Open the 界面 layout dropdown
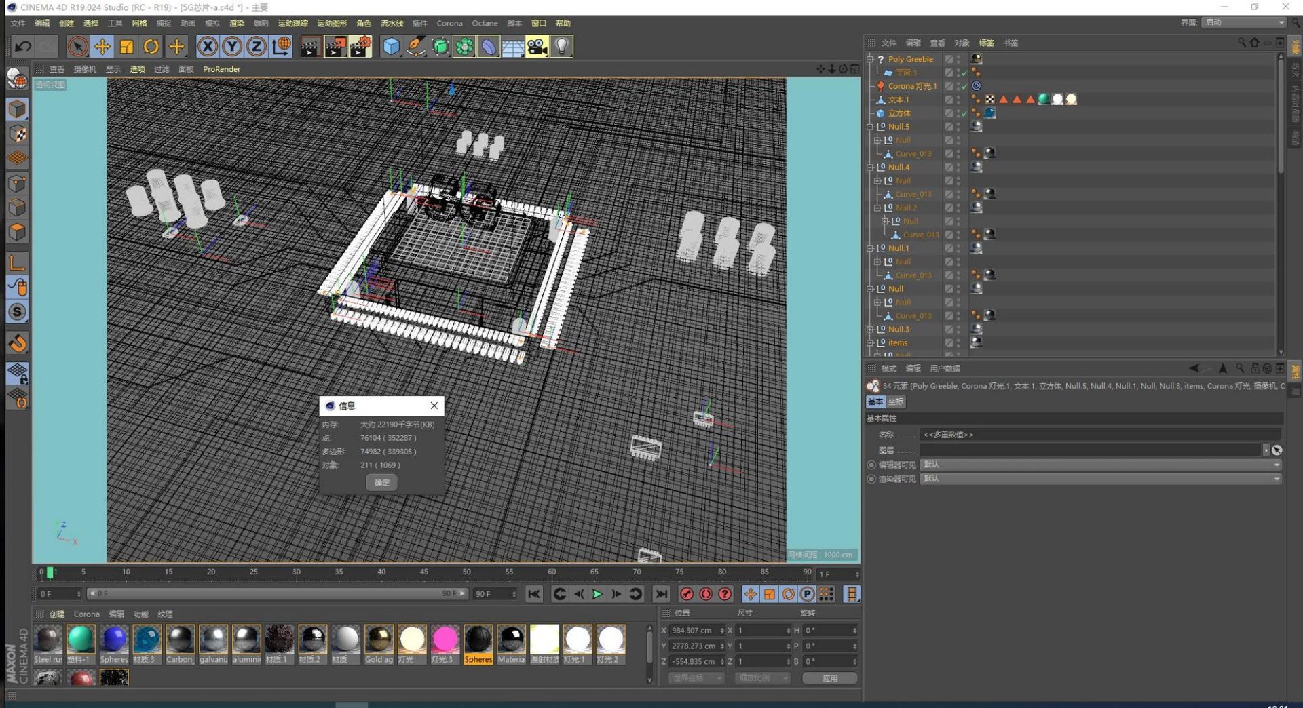 [x=1243, y=22]
